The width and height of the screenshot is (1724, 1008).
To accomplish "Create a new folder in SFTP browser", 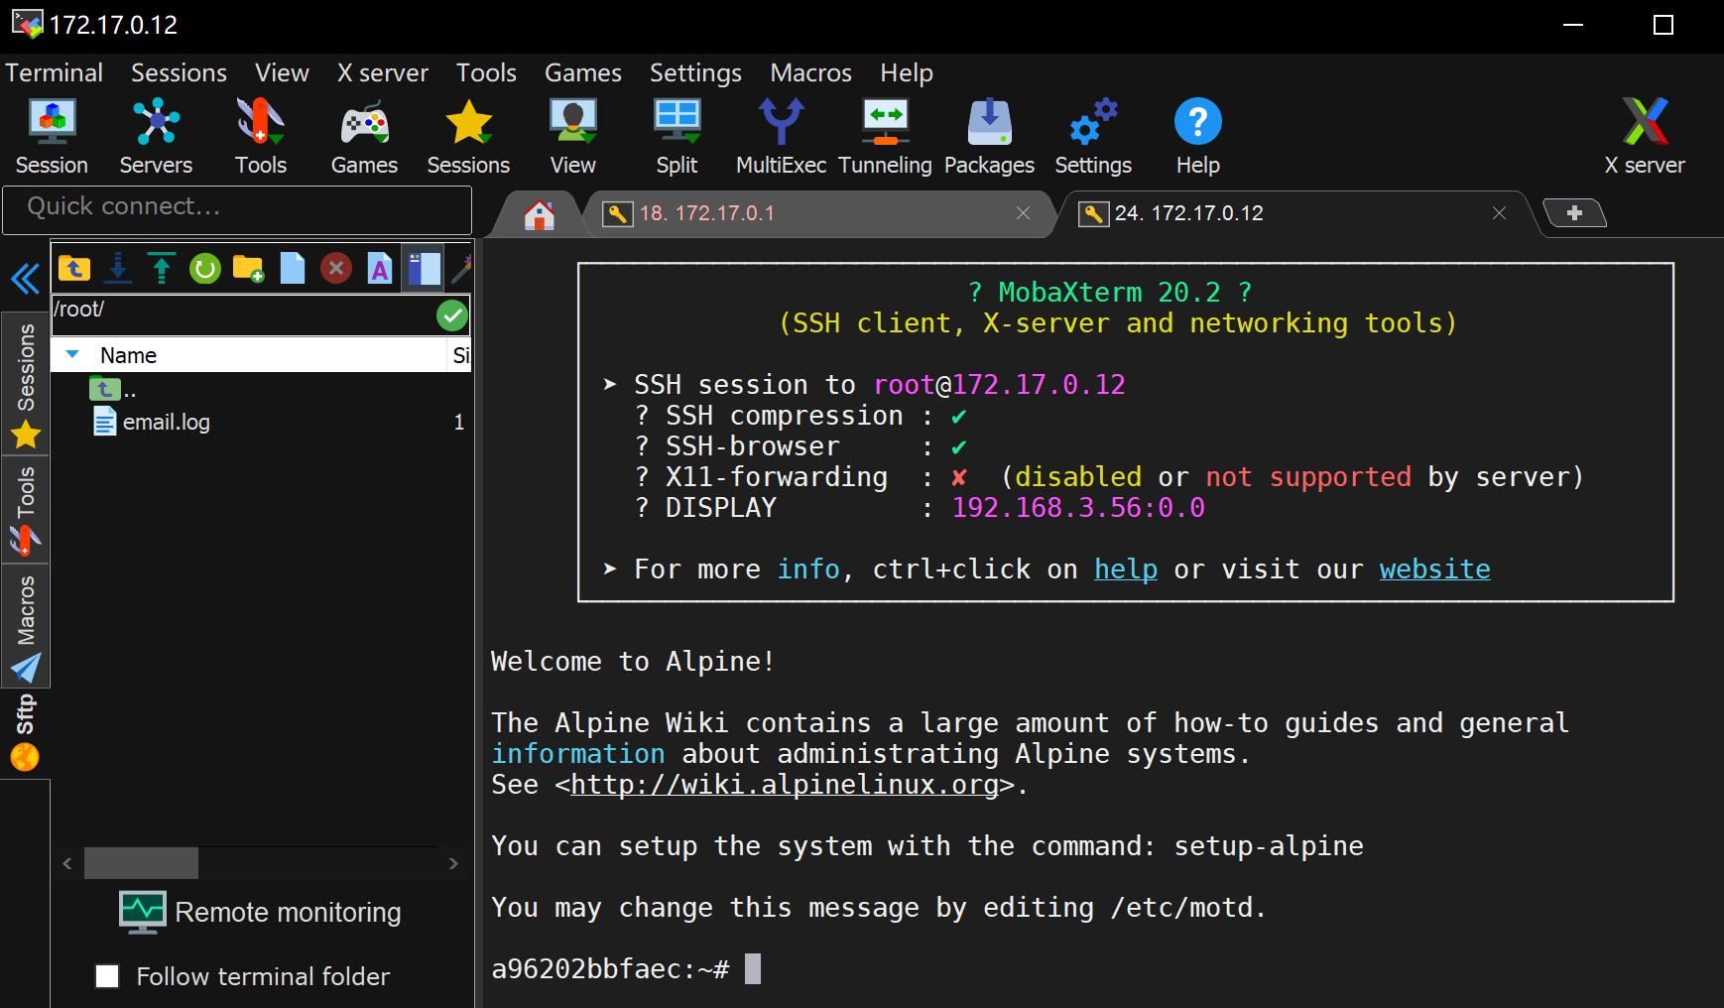I will pos(248,268).
